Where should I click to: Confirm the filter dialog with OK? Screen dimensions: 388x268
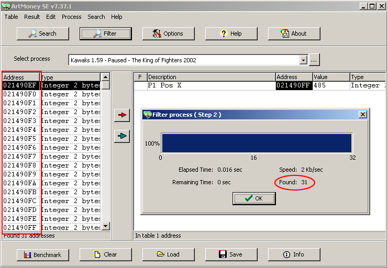(254, 198)
